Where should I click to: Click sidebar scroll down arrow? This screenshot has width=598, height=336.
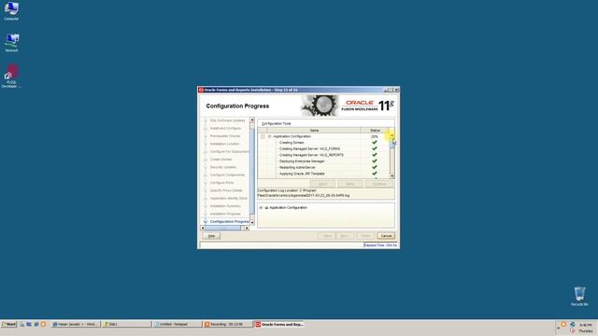252,222
